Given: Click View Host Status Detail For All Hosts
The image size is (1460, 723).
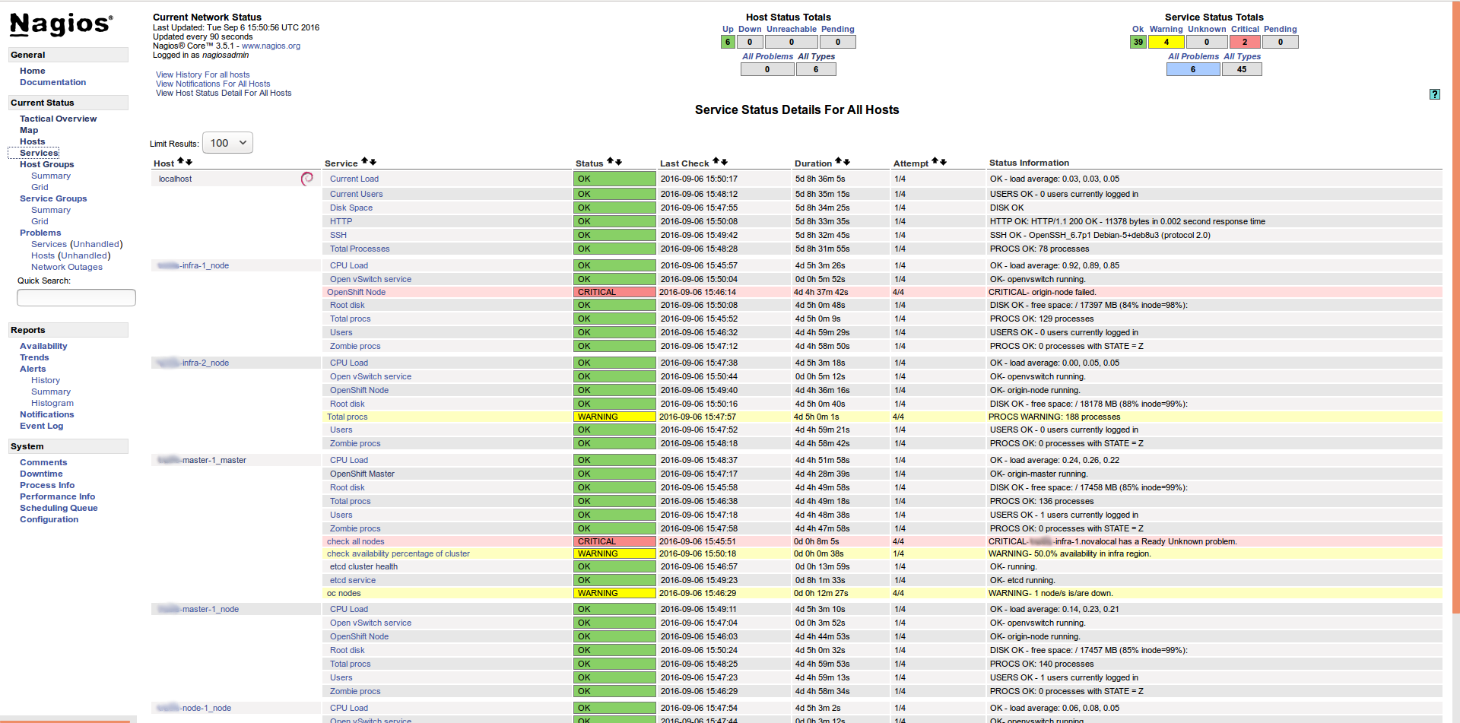Looking at the screenshot, I should (224, 93).
